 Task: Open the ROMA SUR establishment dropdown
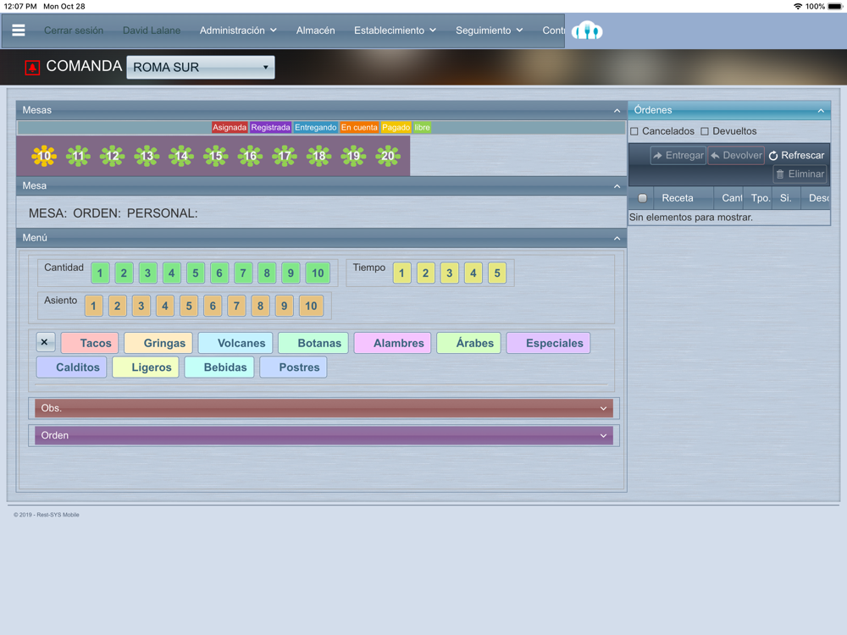201,68
